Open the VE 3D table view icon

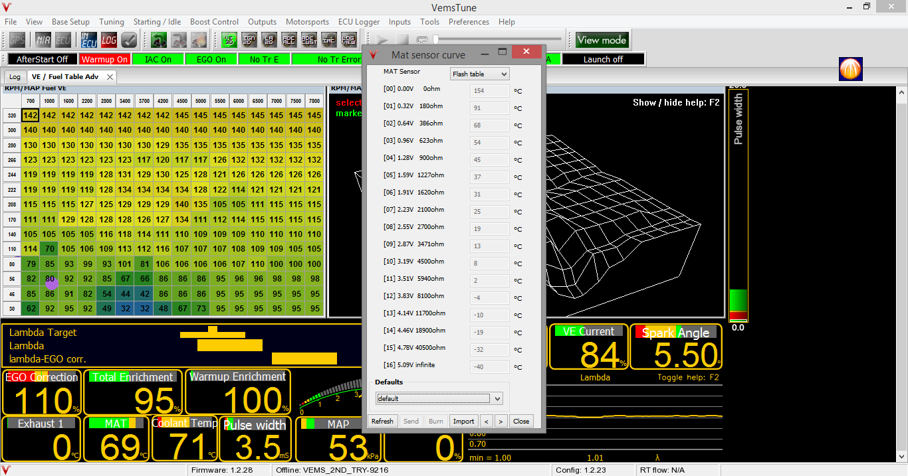229,40
